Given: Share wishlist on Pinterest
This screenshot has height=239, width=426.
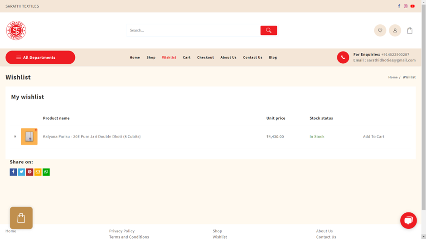Looking at the screenshot, I should click(29, 172).
